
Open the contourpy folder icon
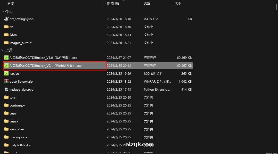[x=6, y=105]
